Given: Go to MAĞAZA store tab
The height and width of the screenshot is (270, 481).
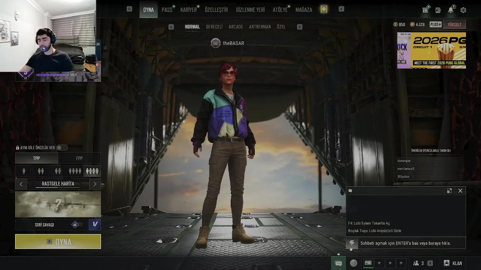Looking at the screenshot, I should [304, 10].
